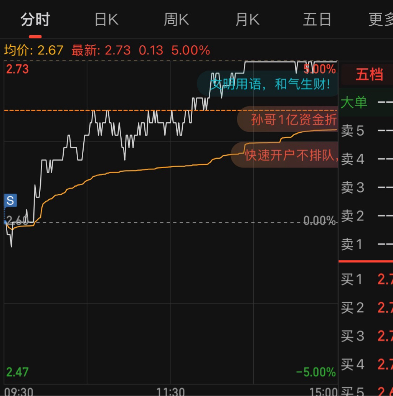
Task: Open the 孙哥1亿资金 comment bubble
Action: click(287, 119)
